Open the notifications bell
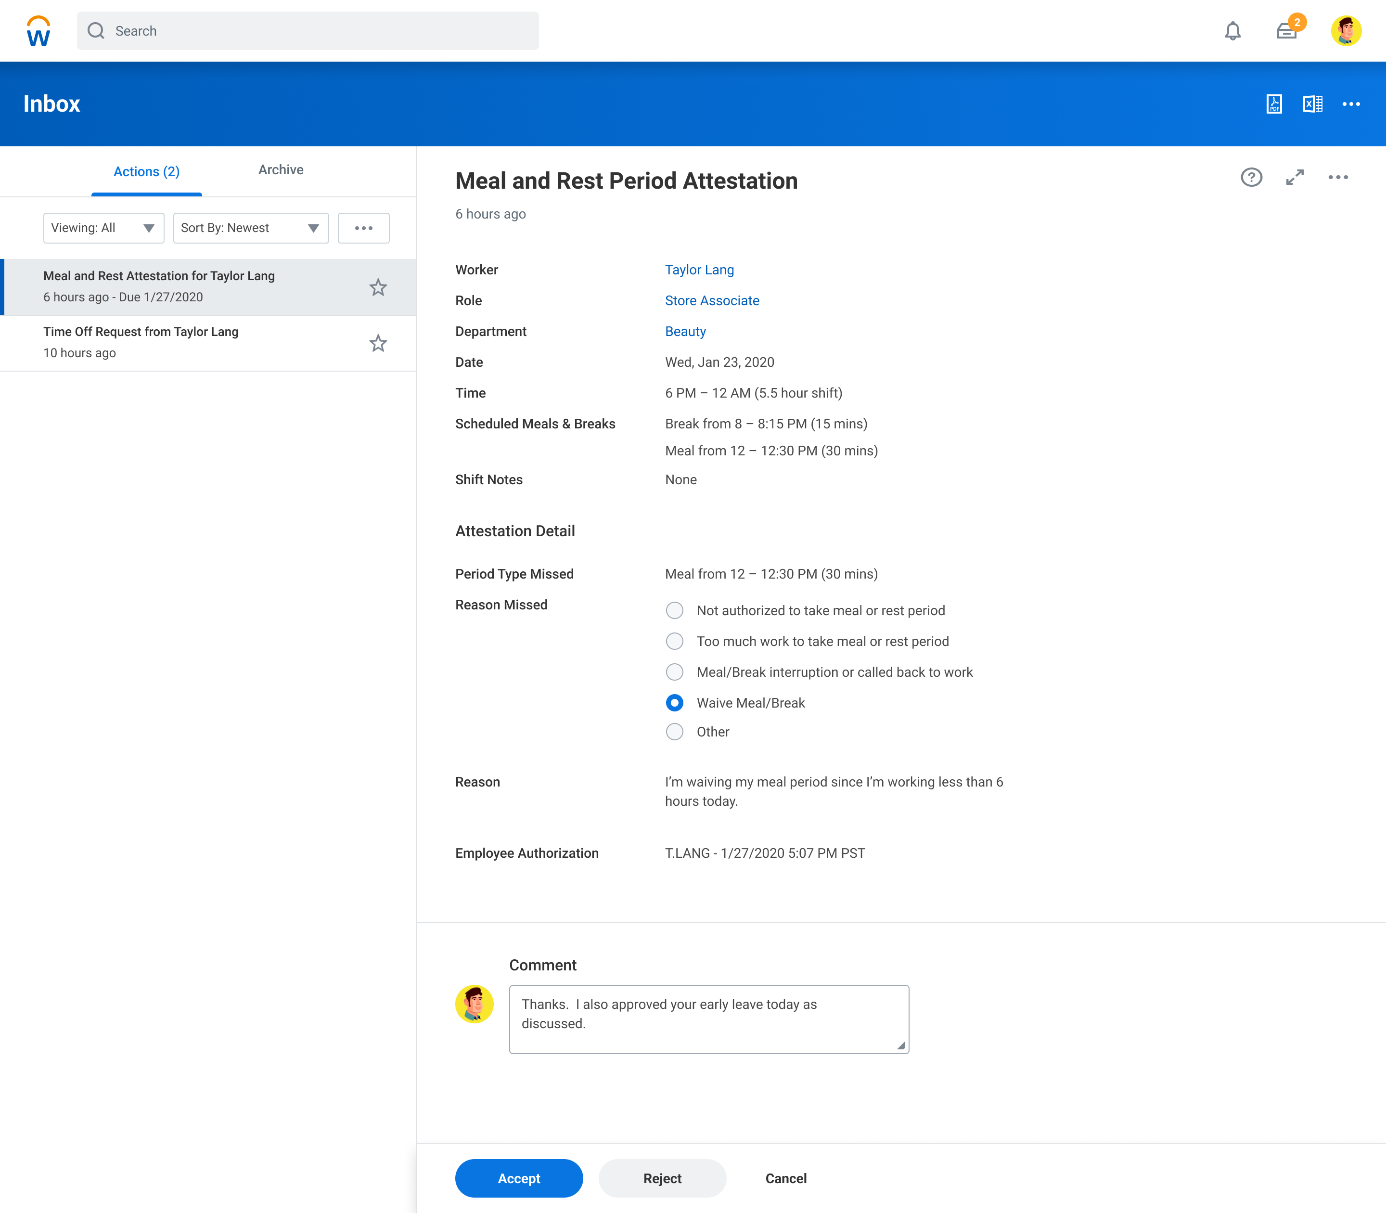 tap(1232, 31)
